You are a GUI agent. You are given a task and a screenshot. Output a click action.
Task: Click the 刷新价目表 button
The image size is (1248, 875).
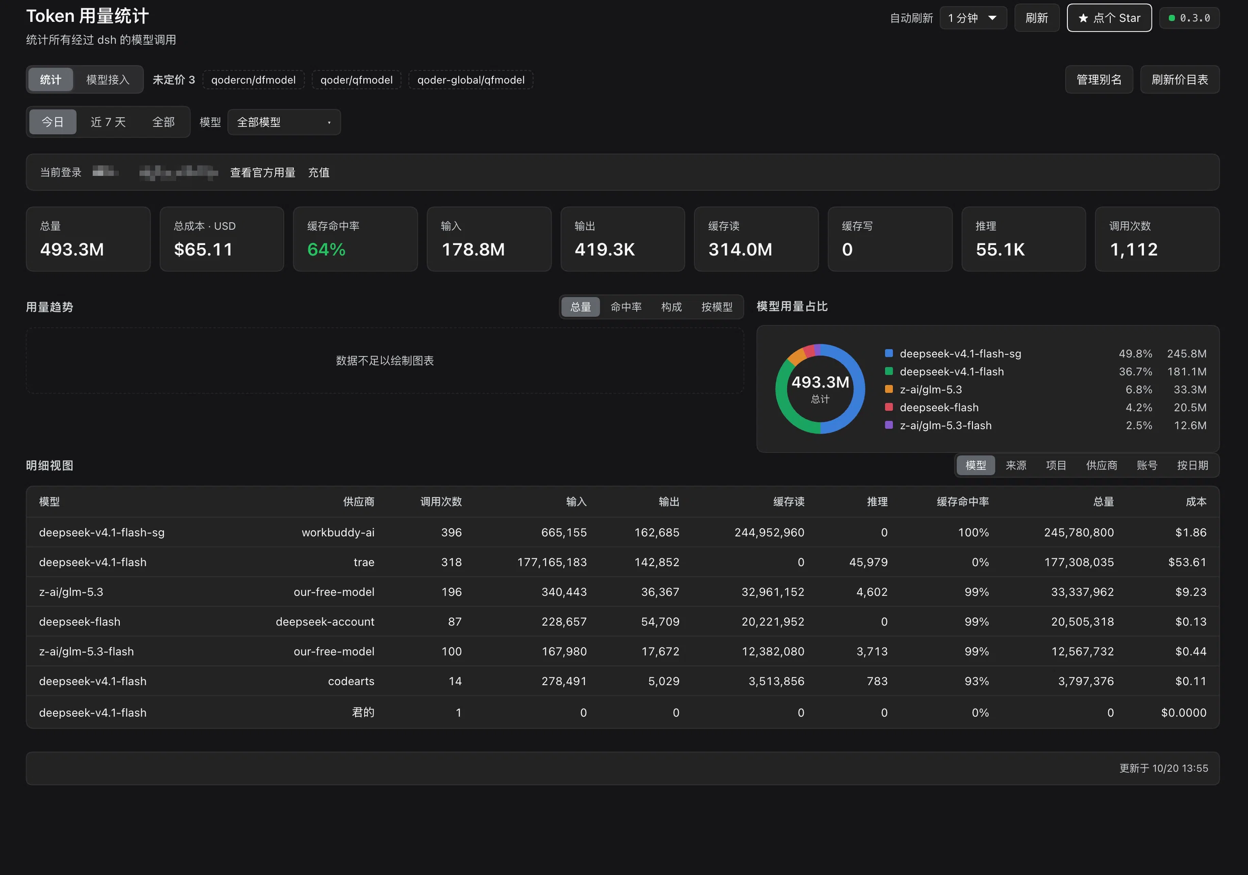[1180, 80]
